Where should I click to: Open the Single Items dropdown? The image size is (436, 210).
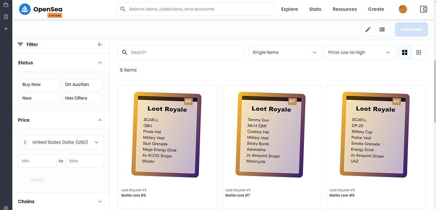(x=285, y=53)
